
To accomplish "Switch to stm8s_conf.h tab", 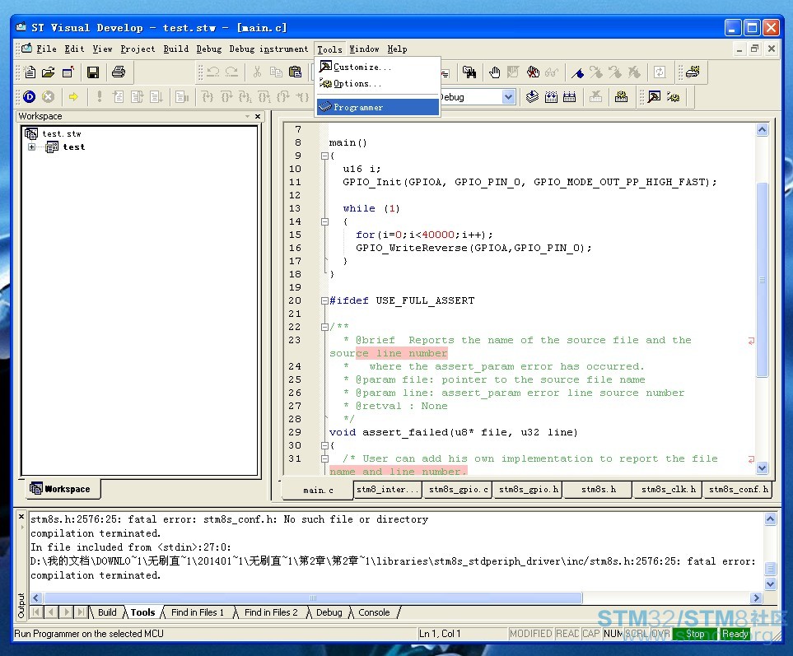I will (x=738, y=489).
